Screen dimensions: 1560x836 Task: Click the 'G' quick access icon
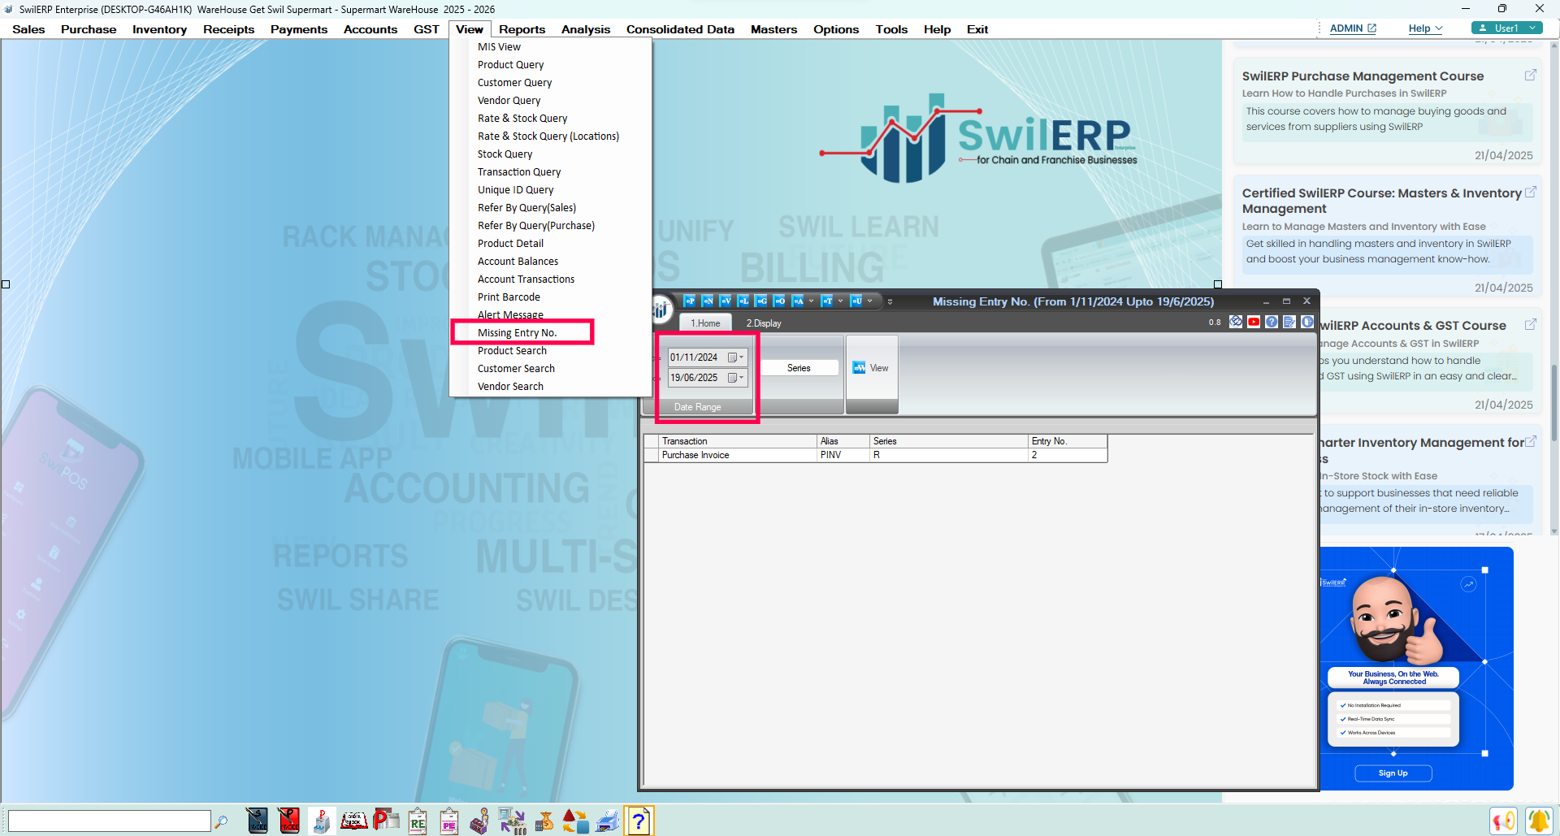(761, 301)
